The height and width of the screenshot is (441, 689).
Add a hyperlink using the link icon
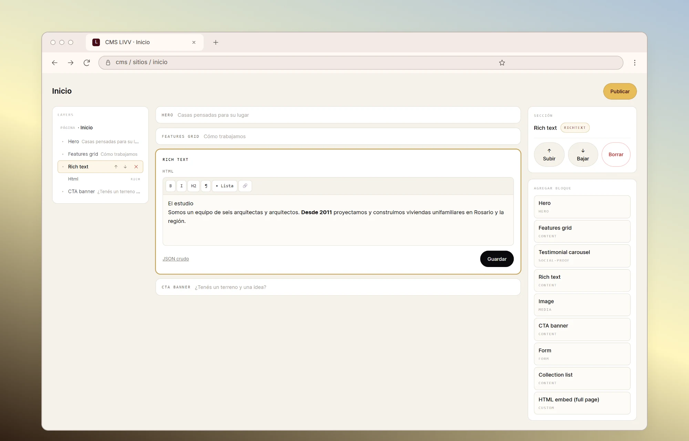point(245,186)
